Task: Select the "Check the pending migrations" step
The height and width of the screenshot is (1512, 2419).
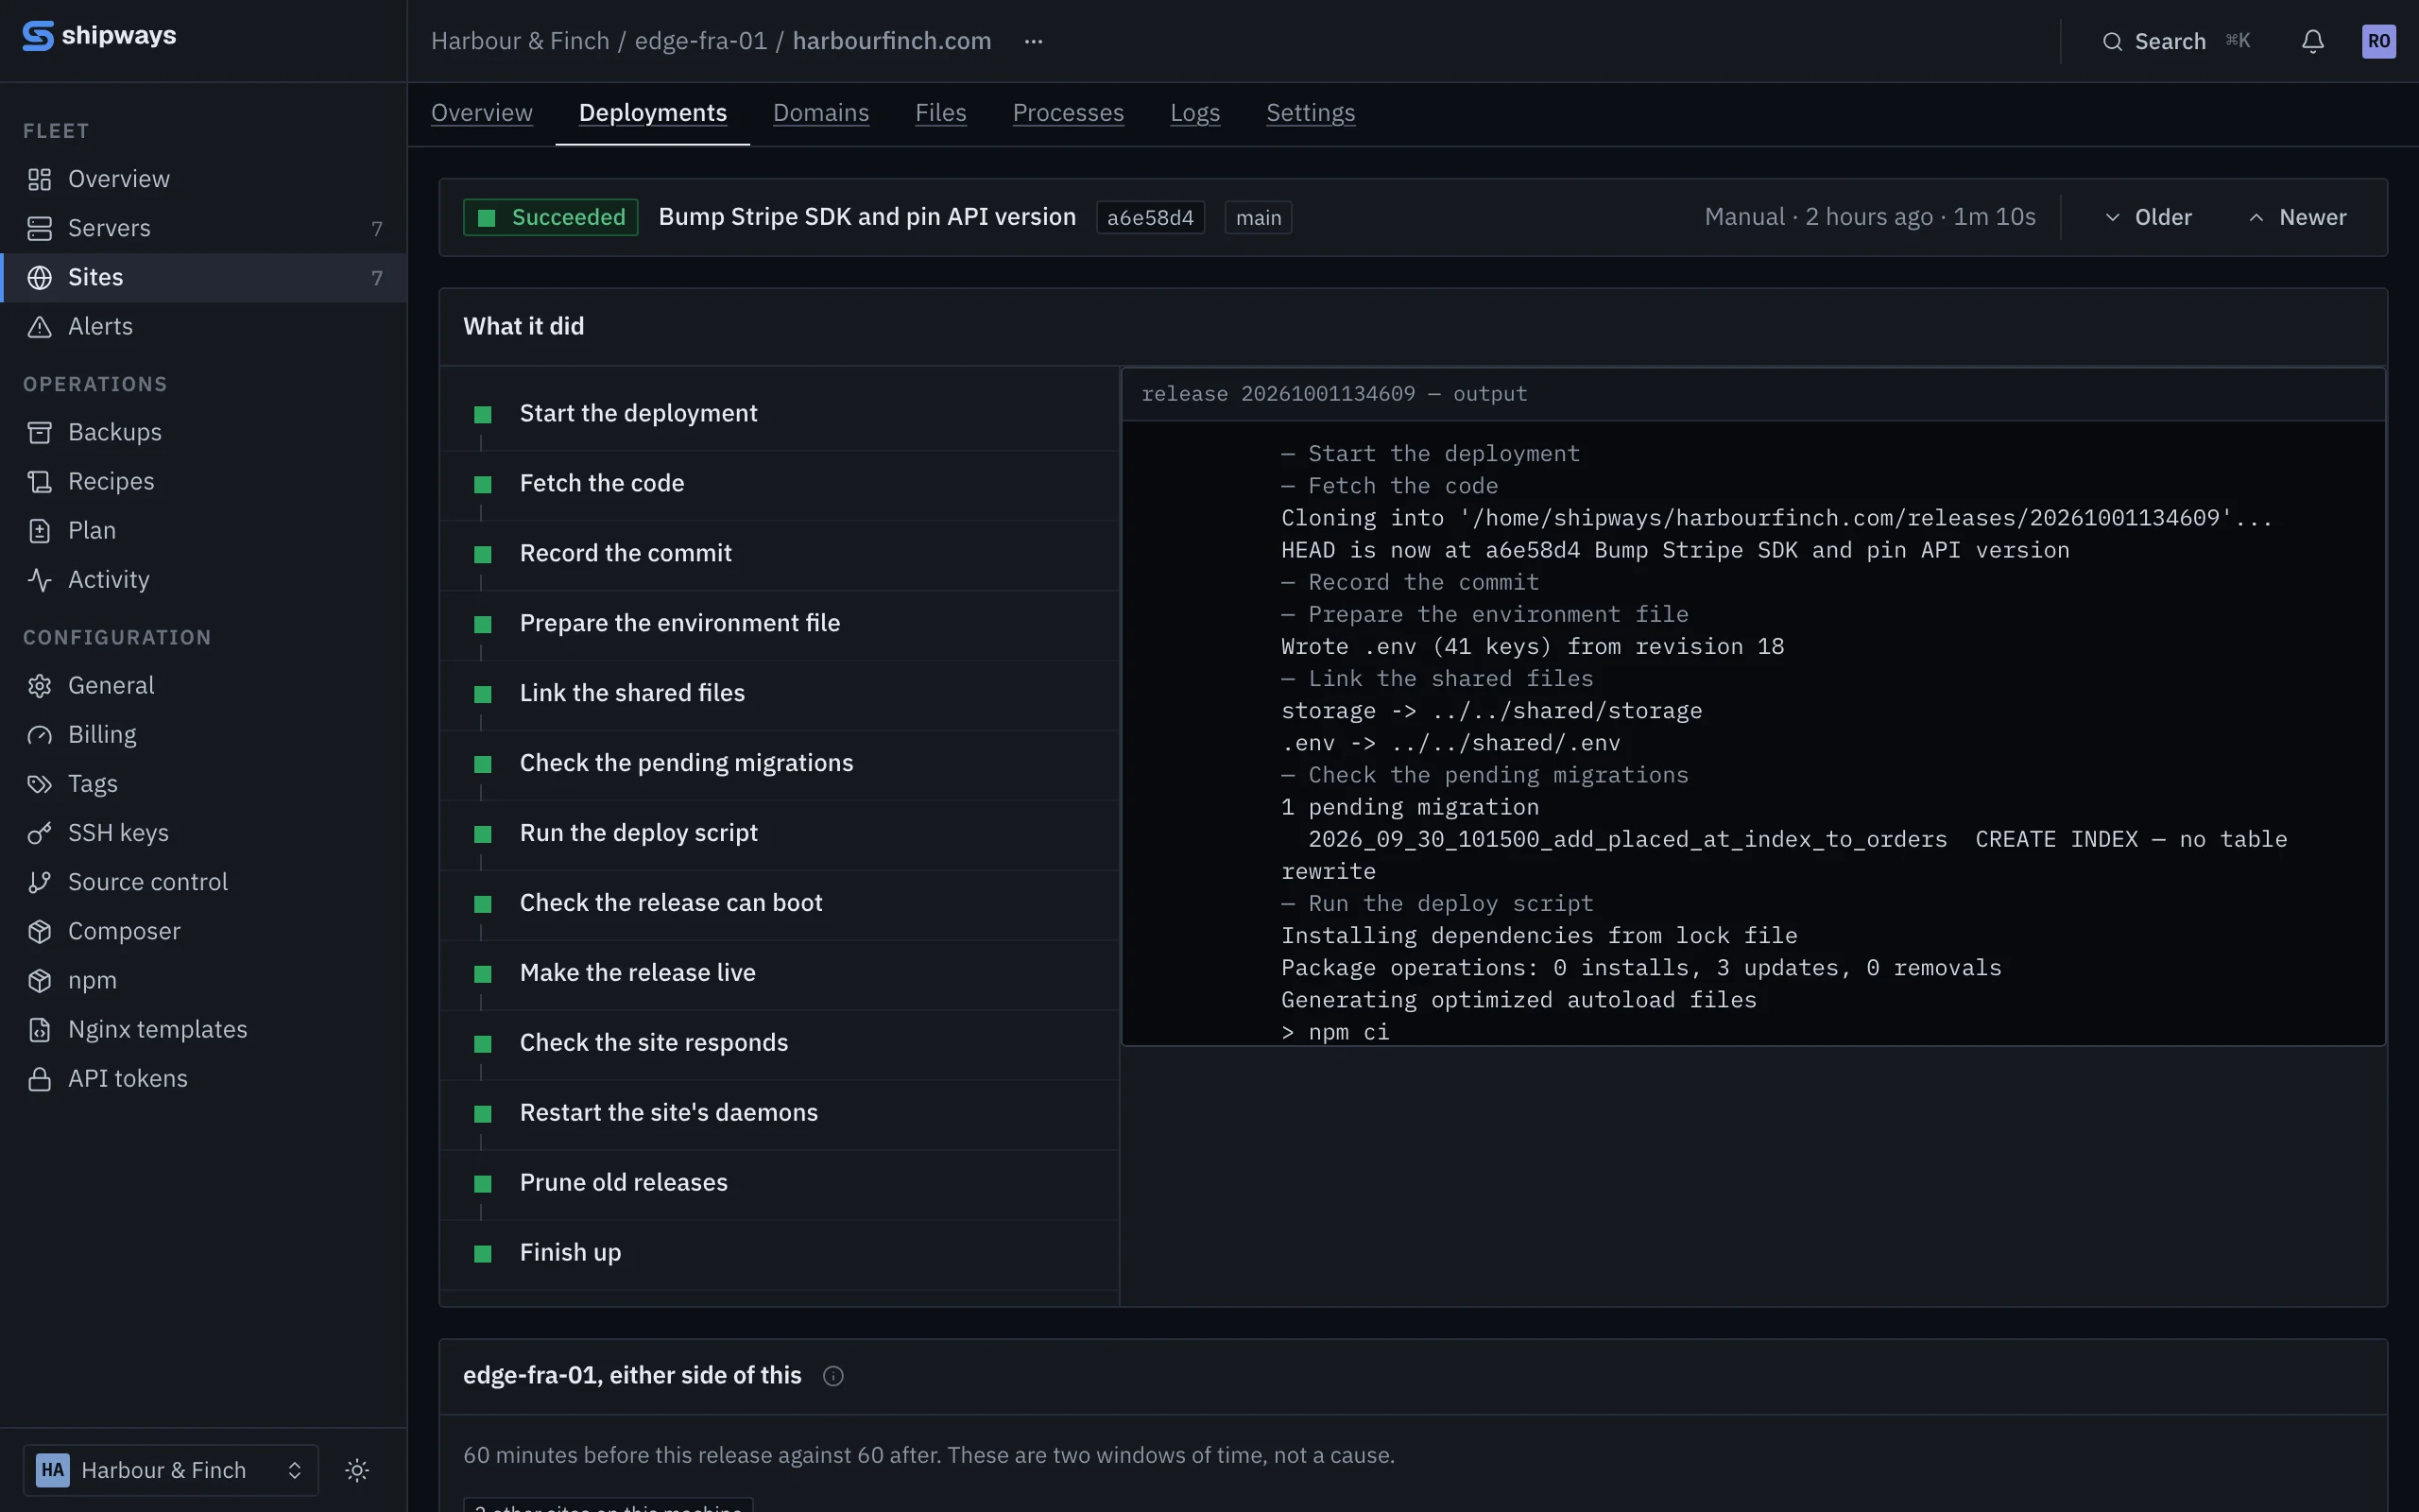Action: point(779,764)
